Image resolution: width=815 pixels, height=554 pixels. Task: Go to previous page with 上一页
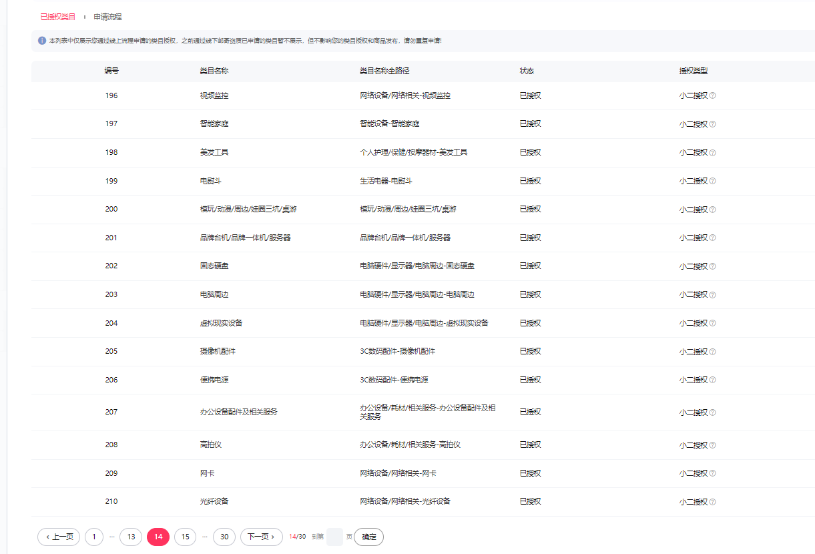coord(59,537)
